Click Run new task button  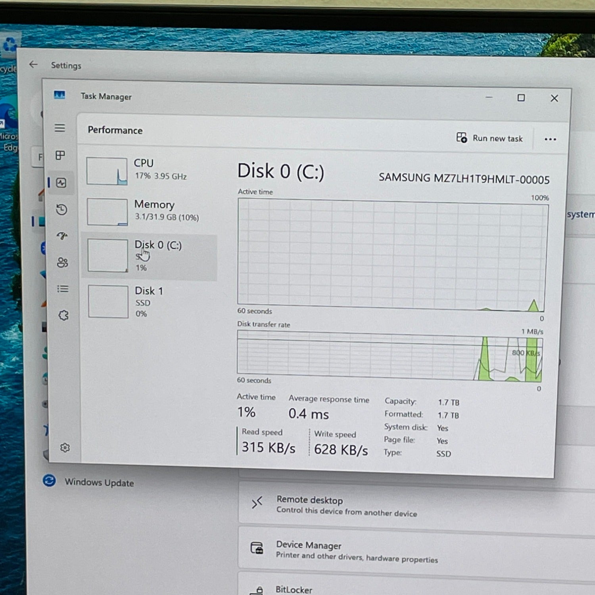click(489, 138)
